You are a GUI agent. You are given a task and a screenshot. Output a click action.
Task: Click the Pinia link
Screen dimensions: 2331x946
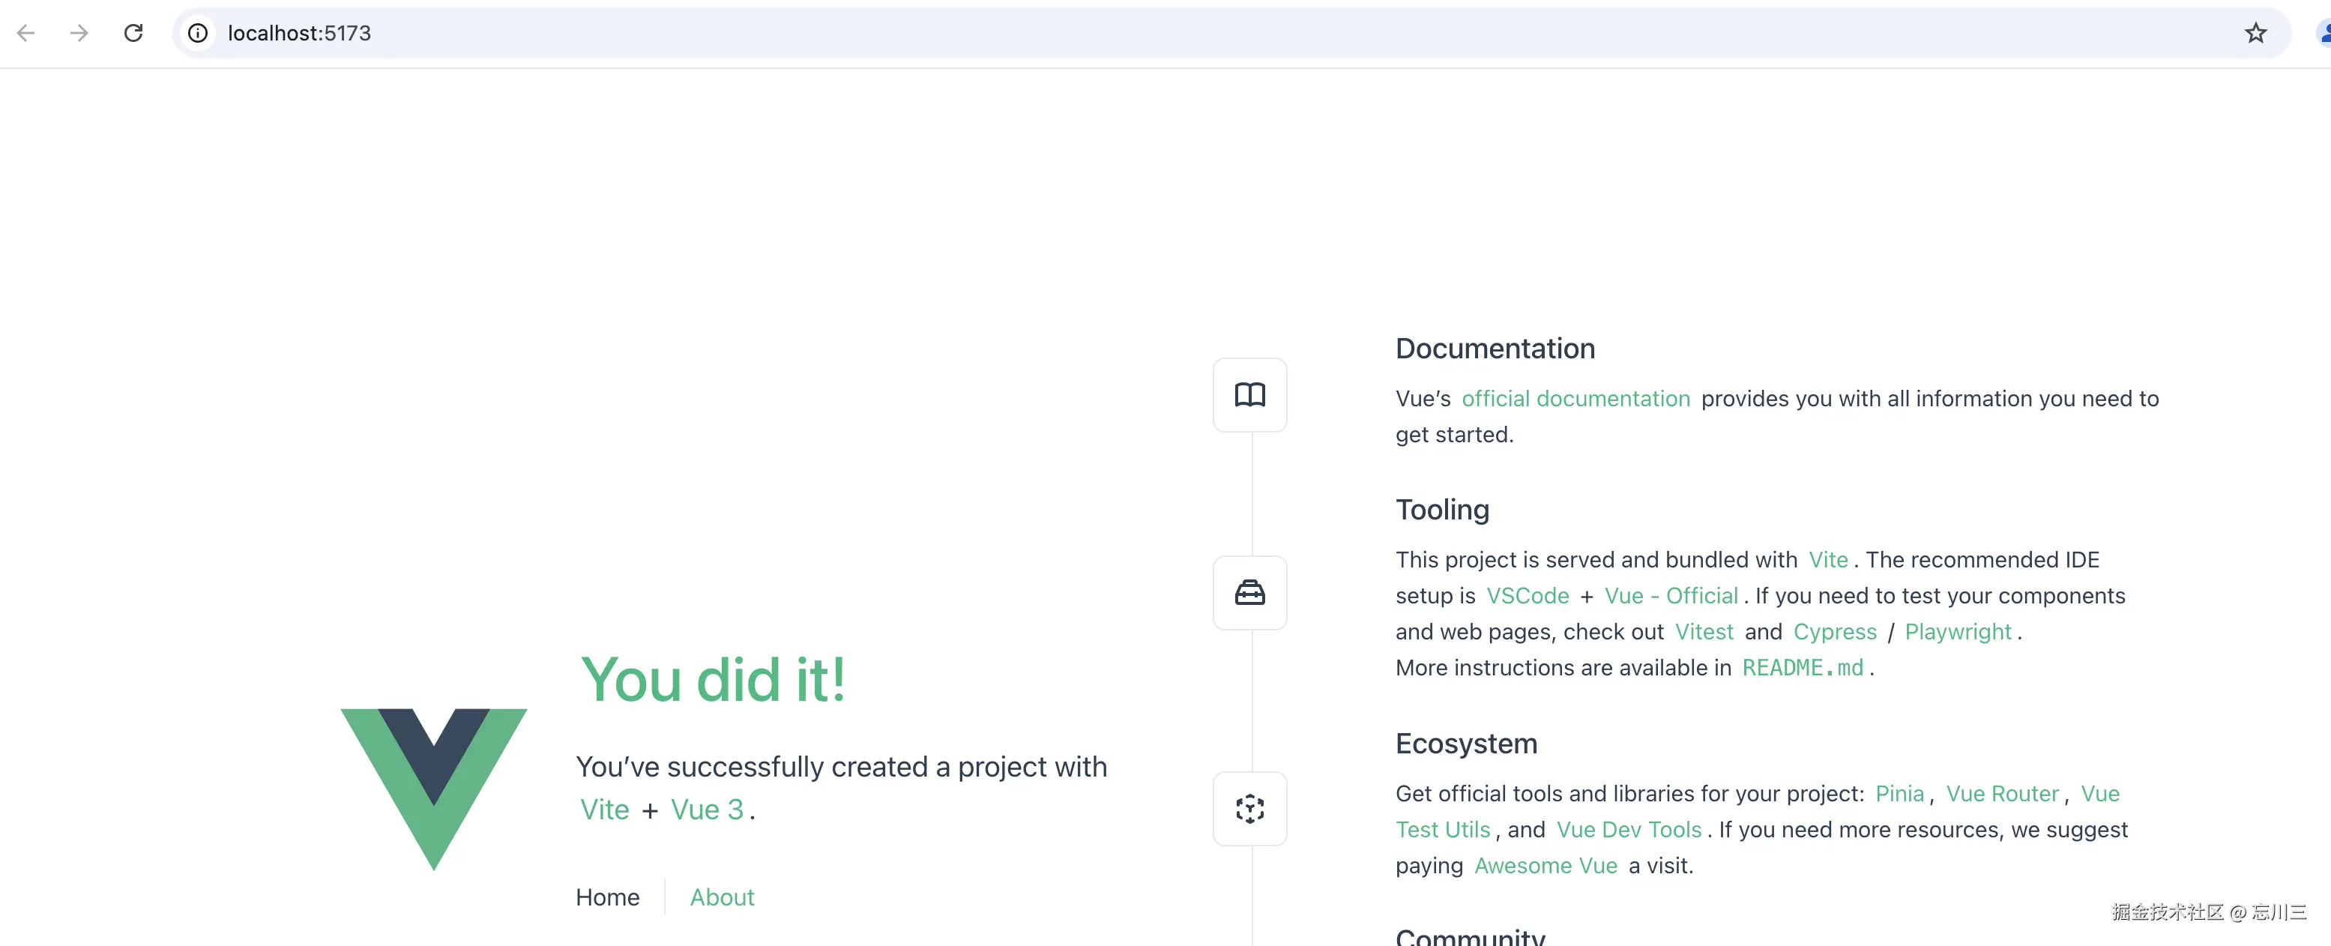[x=1899, y=794]
